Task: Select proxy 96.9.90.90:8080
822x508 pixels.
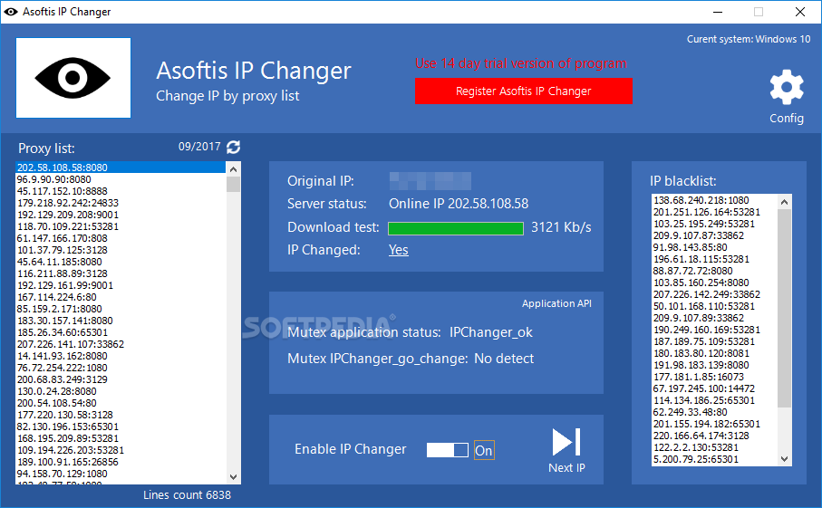Action: click(121, 179)
